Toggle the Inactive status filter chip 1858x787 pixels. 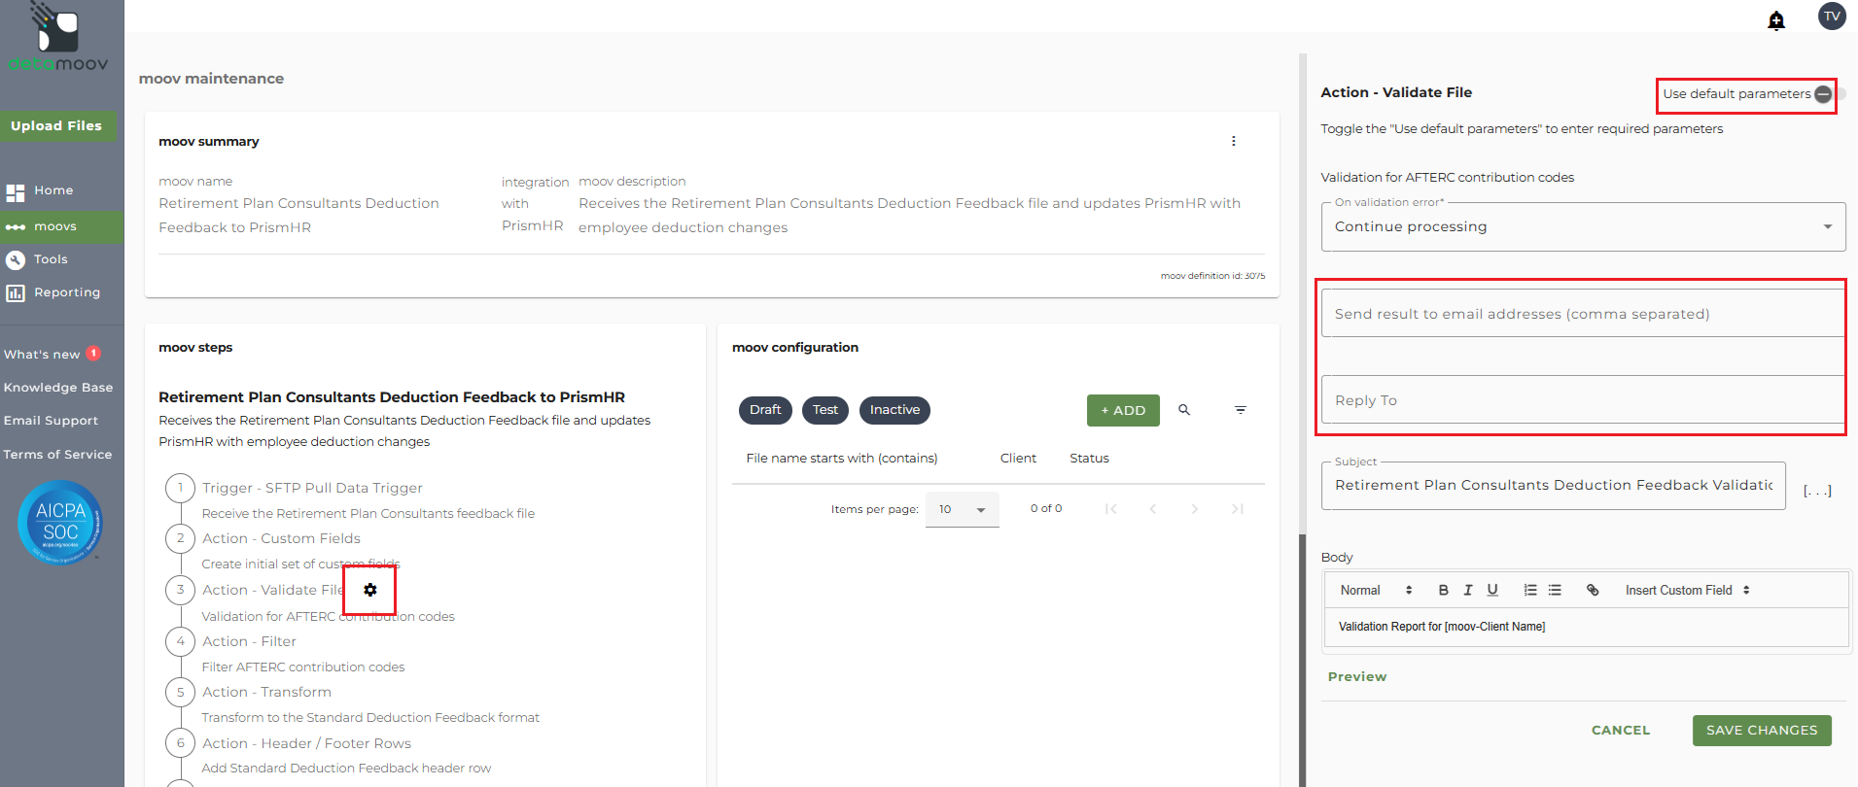click(894, 410)
